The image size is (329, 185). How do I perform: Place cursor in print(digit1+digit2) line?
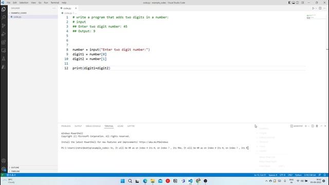(92, 68)
